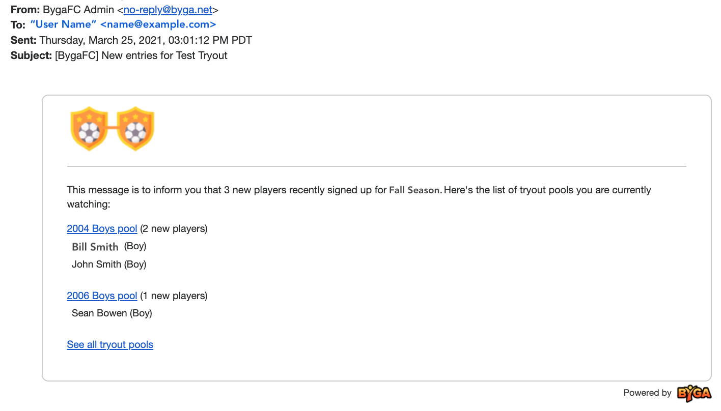Click the right soccer ball shield icon
The width and height of the screenshot is (721, 411).
pos(136,129)
